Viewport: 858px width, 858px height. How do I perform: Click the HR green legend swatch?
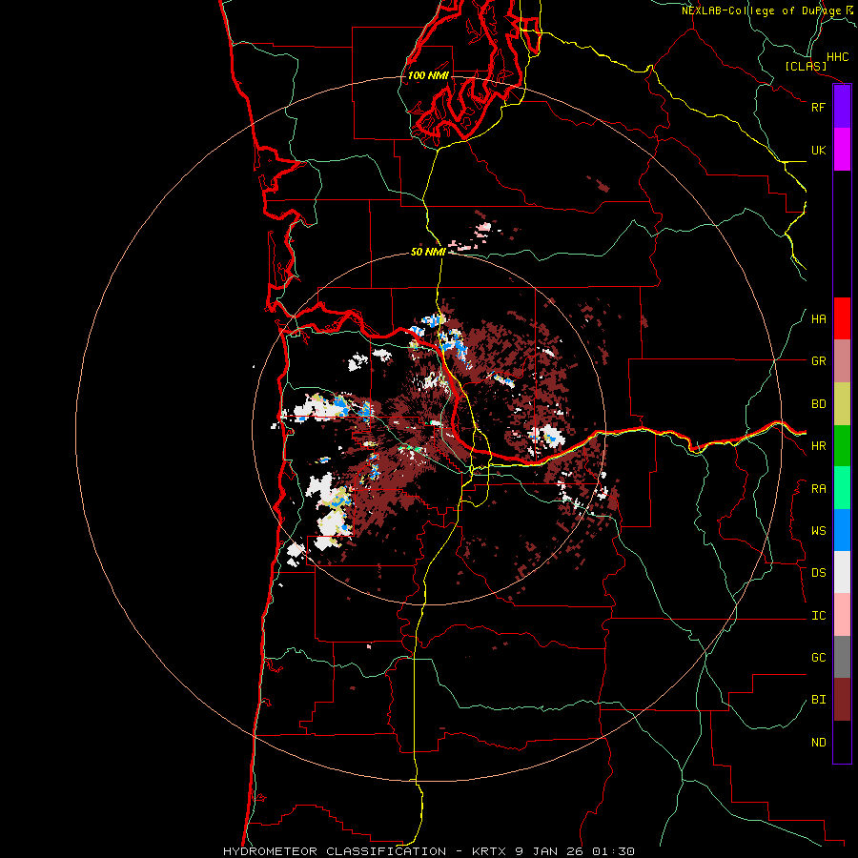tap(842, 446)
